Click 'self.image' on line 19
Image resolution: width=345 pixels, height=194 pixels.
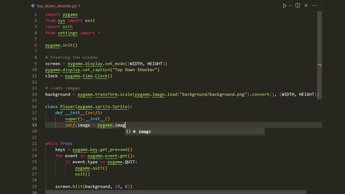78,125
